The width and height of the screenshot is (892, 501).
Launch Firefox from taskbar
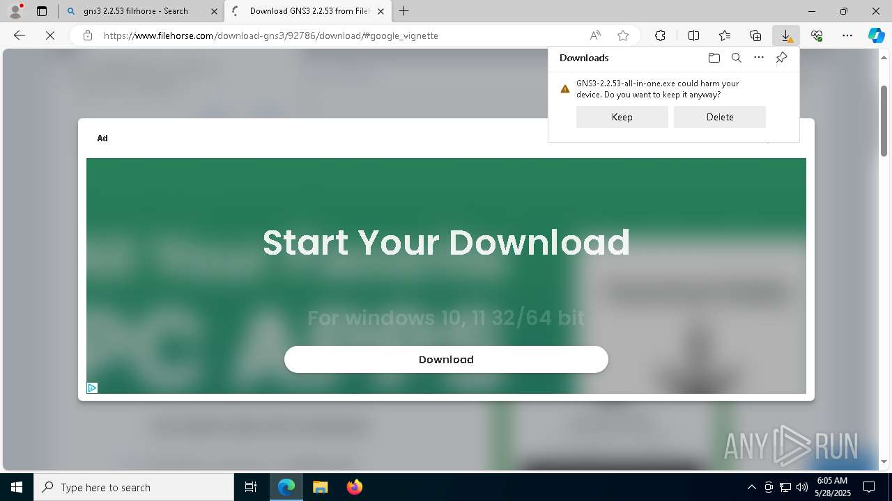tap(354, 487)
